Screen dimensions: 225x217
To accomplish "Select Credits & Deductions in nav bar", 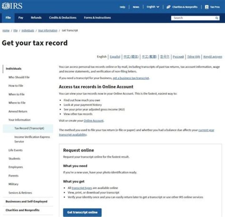I will click(62, 18).
